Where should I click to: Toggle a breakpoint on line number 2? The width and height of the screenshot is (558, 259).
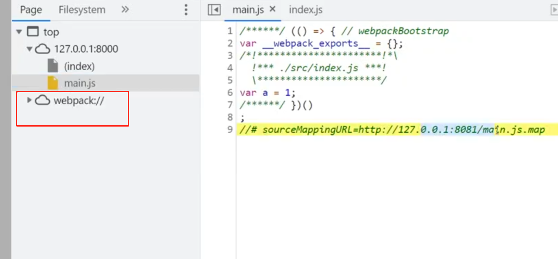coord(230,43)
